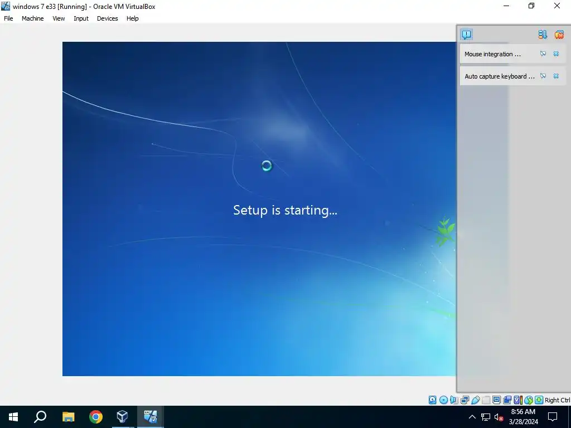Image resolution: width=571 pixels, height=428 pixels.
Task: Click the Auto capture keyboard notification text
Action: click(x=499, y=76)
